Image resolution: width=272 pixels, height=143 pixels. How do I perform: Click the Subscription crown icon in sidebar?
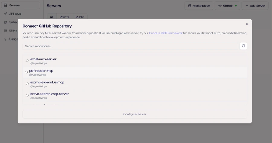click(x=5, y=22)
